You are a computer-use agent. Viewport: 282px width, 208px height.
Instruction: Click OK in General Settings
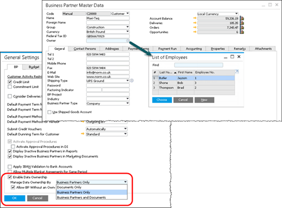[15, 198]
